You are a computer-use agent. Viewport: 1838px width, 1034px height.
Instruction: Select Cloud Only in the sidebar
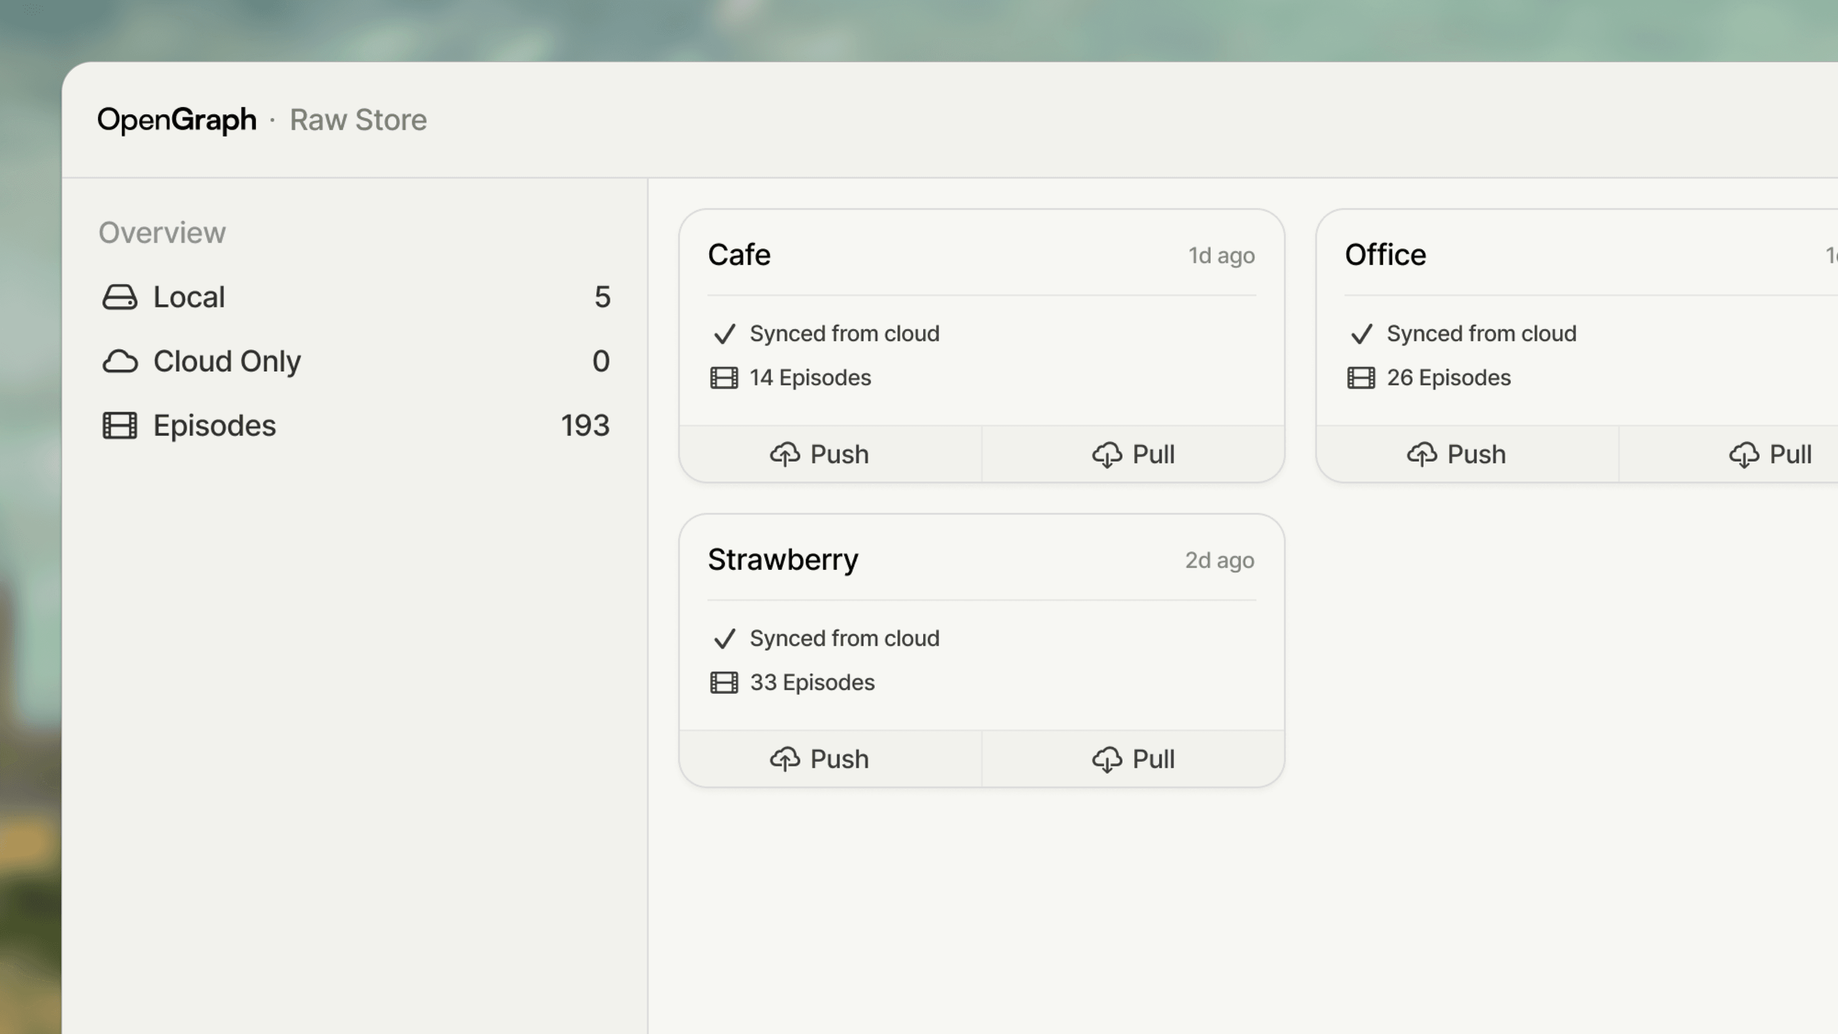(227, 361)
